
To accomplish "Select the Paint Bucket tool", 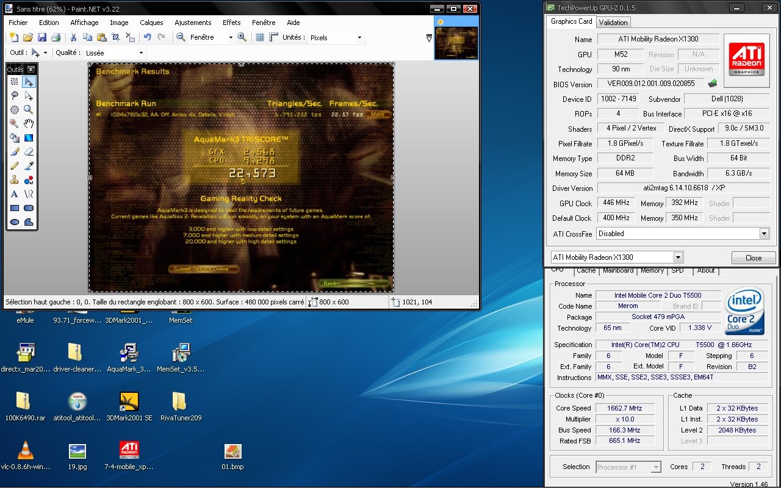I will [x=15, y=138].
